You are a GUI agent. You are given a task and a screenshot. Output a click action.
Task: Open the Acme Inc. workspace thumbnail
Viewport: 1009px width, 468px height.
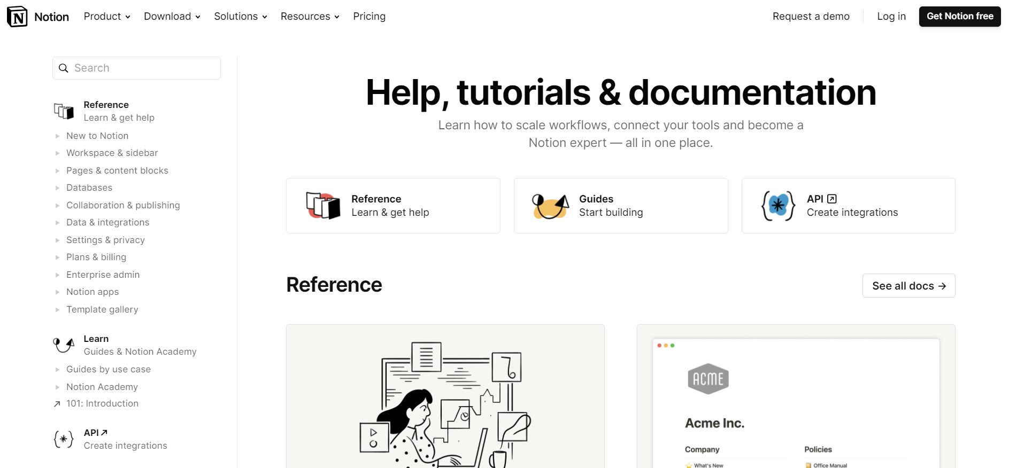point(796,396)
